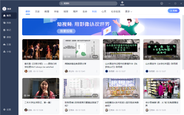Image resolution: width=184 pixels, height=115 pixels.
Task: Play the job-hunting girl video thumbnail
Action: [x=41, y=88]
